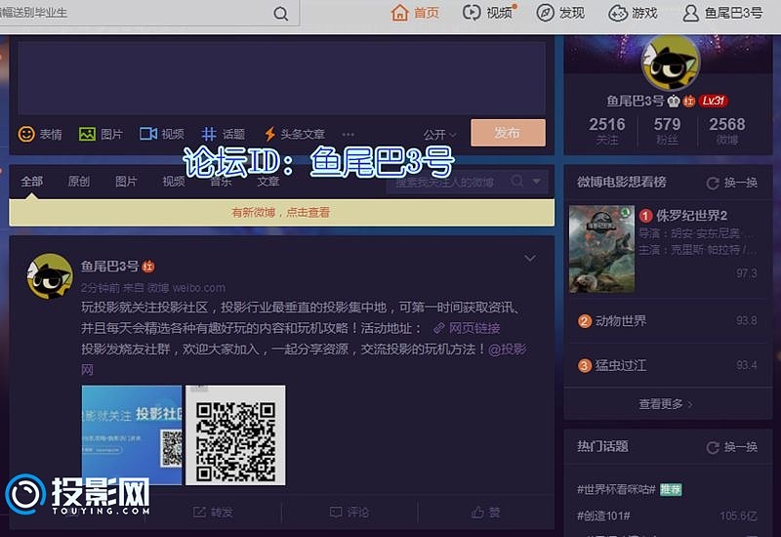Image resolution: width=781 pixels, height=537 pixels.
Task: Switch to the 文章 feed tab
Action: point(267,182)
